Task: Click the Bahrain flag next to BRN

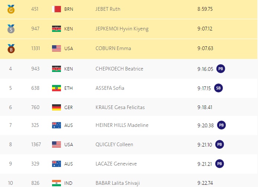Action: click(x=57, y=9)
